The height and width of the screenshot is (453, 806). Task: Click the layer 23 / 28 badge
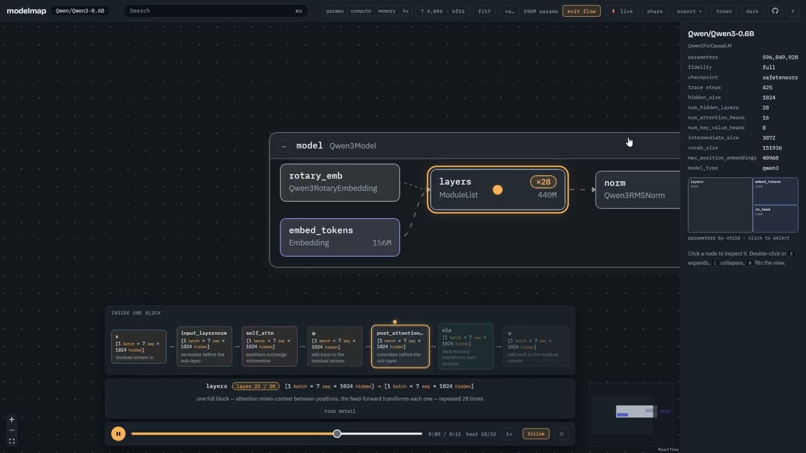[256, 386]
